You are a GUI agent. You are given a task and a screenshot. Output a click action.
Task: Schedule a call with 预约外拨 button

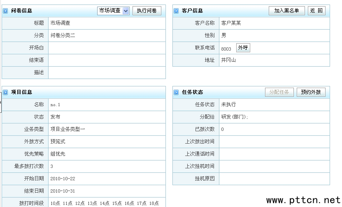pos(311,92)
